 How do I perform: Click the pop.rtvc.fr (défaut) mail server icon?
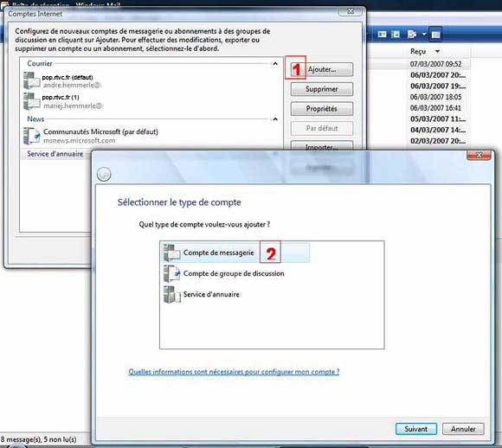point(31,80)
